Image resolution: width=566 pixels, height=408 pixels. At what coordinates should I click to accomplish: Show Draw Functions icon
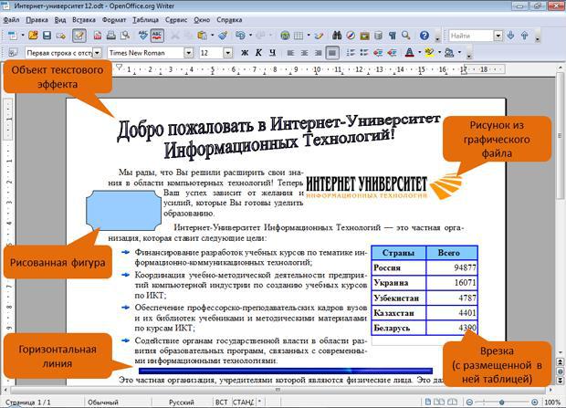319,36
